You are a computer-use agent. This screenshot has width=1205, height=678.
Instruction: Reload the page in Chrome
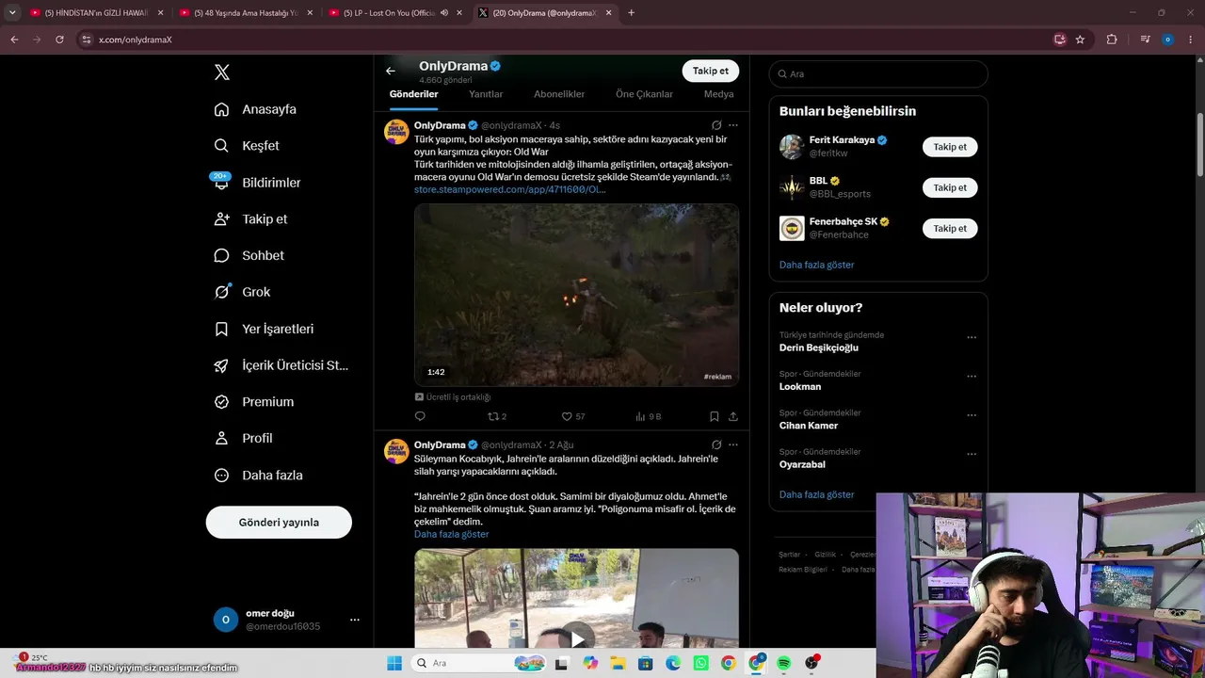[x=59, y=40]
